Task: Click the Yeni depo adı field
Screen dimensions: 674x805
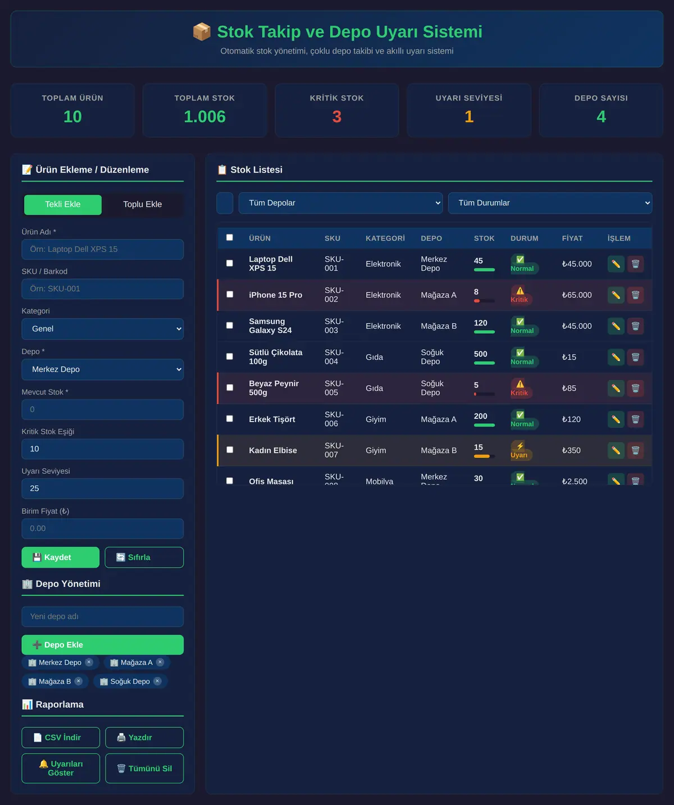Action: pyautogui.click(x=103, y=617)
